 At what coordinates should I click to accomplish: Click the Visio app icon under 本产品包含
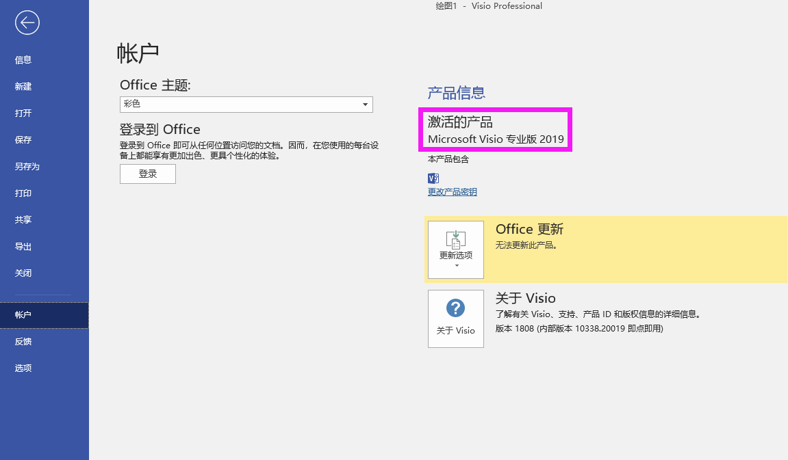pos(433,178)
